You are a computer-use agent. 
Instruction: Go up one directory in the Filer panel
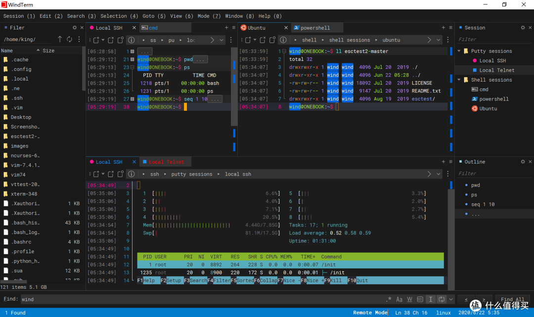[60, 39]
